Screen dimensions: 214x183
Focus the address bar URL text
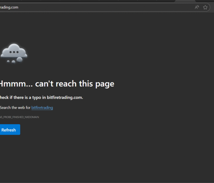tap(9, 7)
